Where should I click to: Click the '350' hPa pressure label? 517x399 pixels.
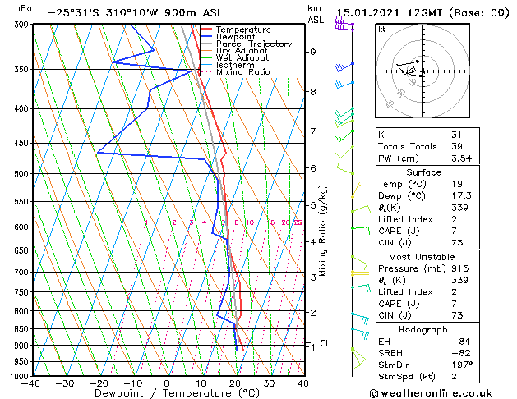[23, 70]
